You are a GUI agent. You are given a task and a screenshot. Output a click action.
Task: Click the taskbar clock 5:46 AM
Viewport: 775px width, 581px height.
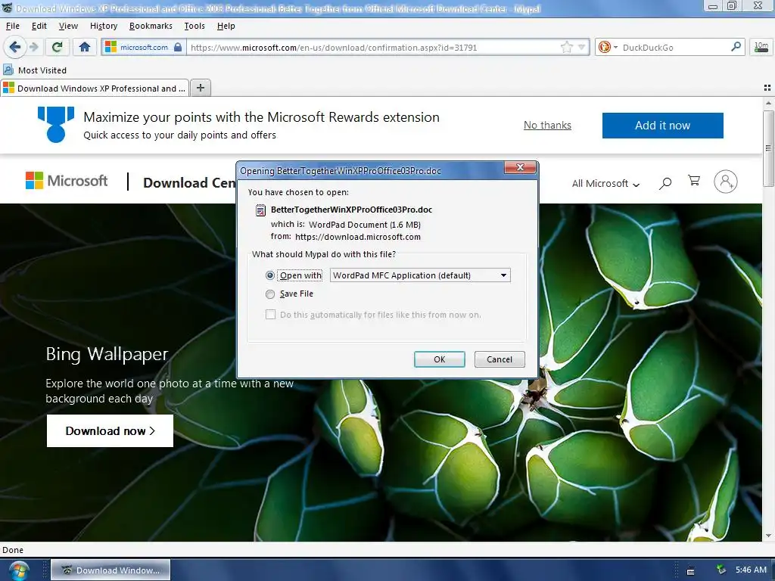tap(750, 570)
